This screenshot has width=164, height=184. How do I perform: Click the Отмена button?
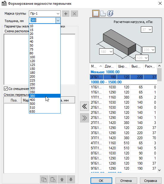click(x=126, y=181)
